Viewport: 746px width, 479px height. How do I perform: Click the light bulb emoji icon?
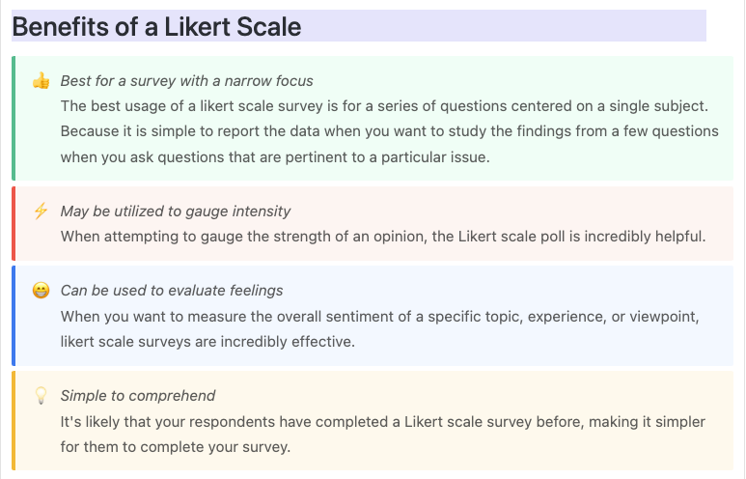click(41, 395)
